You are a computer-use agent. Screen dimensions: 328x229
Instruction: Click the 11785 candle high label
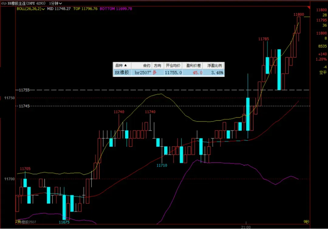264,39
